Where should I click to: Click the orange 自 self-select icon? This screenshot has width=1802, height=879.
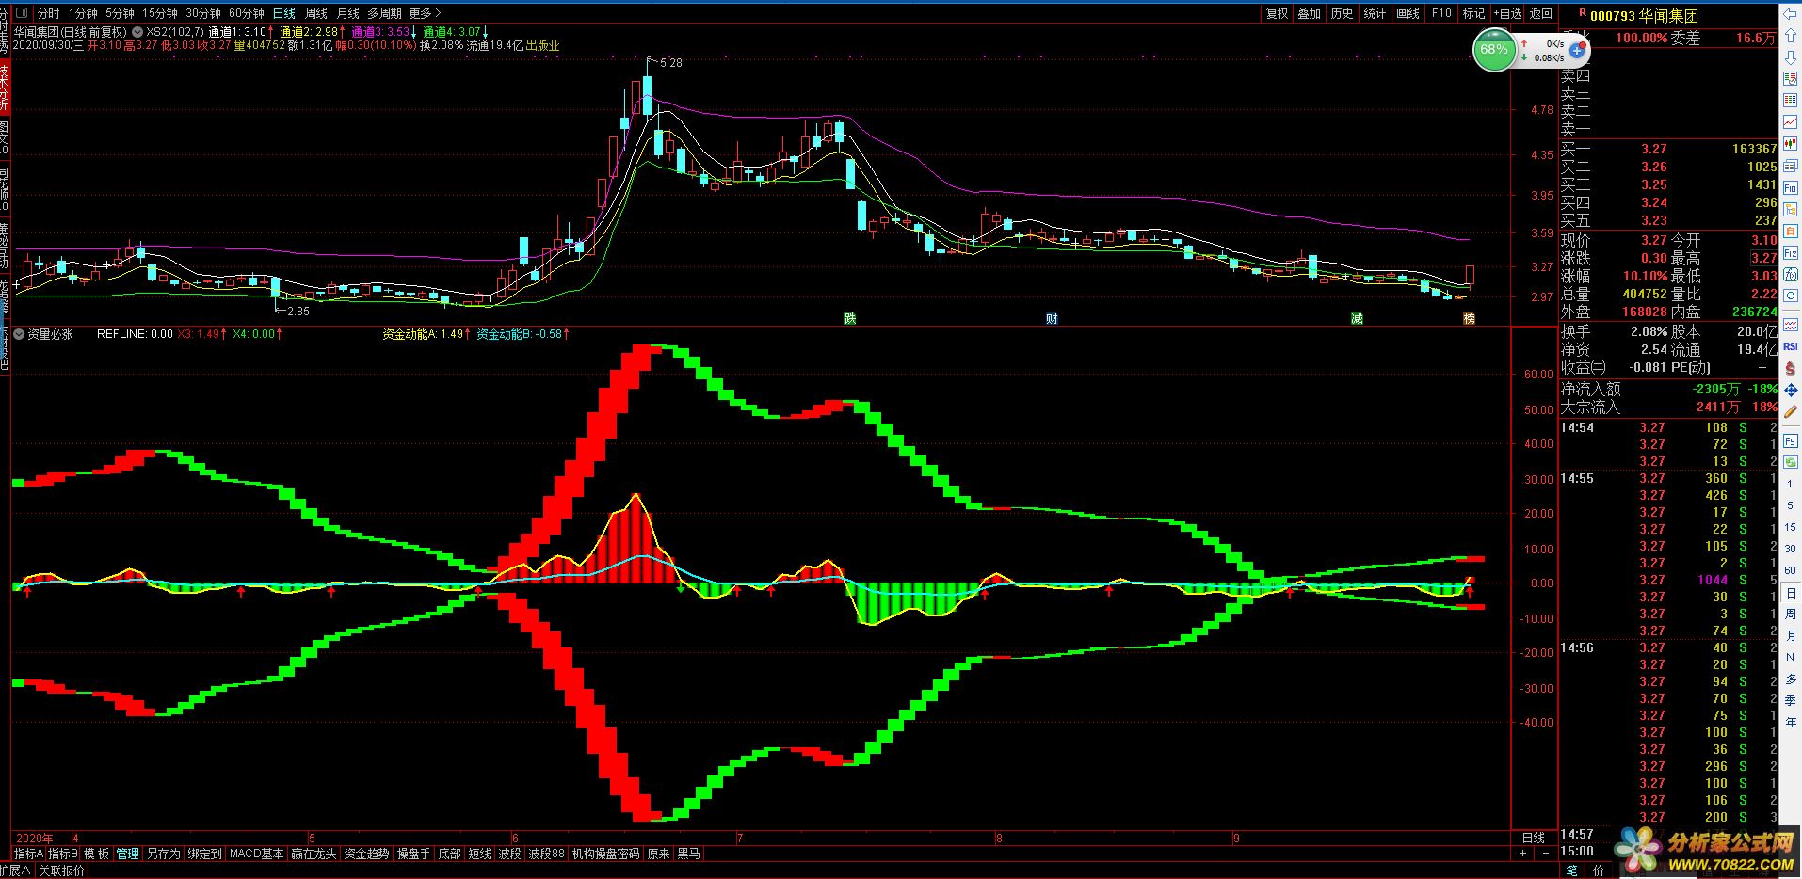(1790, 231)
